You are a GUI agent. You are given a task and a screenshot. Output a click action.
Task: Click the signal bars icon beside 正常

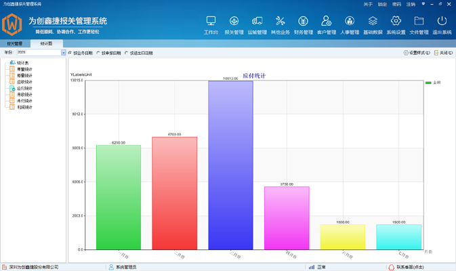point(312,267)
